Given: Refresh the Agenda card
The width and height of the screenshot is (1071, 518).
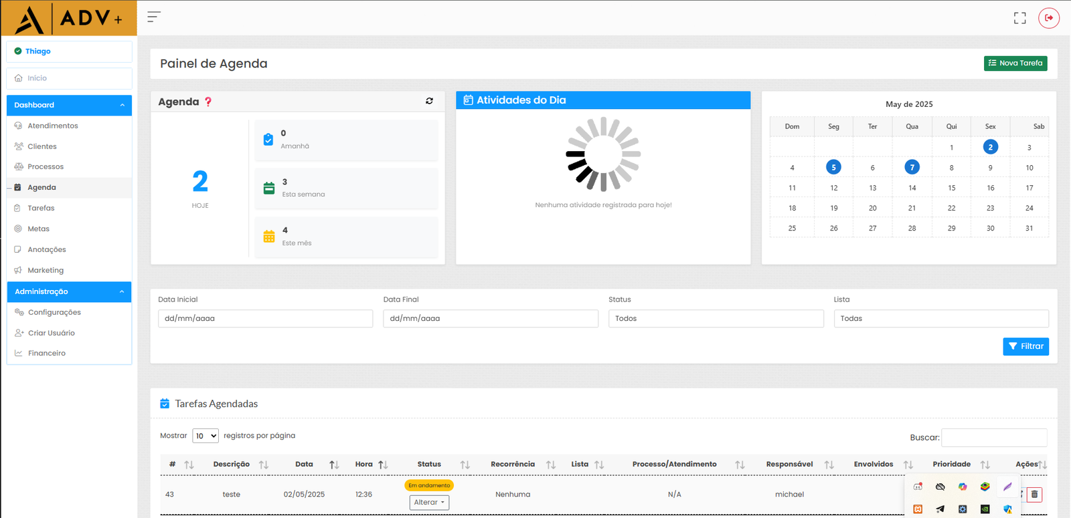Looking at the screenshot, I should (x=429, y=101).
